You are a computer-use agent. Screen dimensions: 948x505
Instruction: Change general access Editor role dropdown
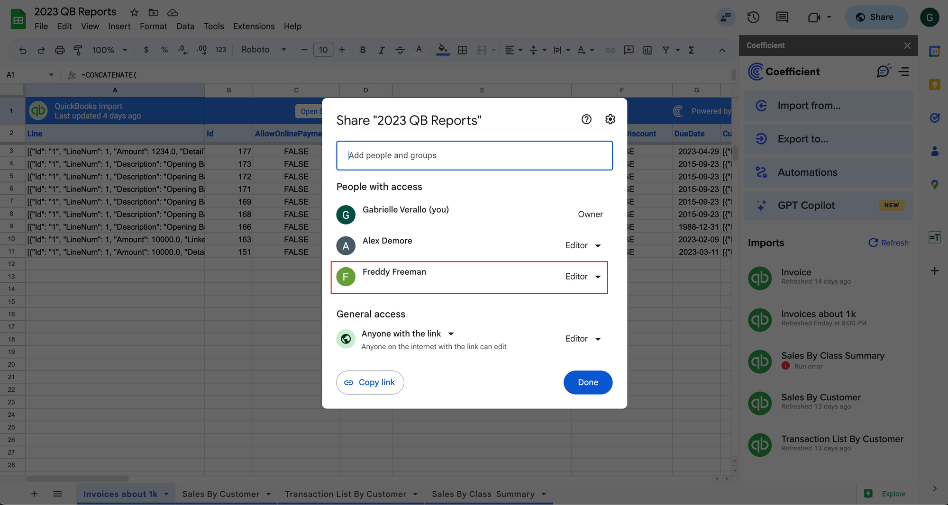click(583, 339)
